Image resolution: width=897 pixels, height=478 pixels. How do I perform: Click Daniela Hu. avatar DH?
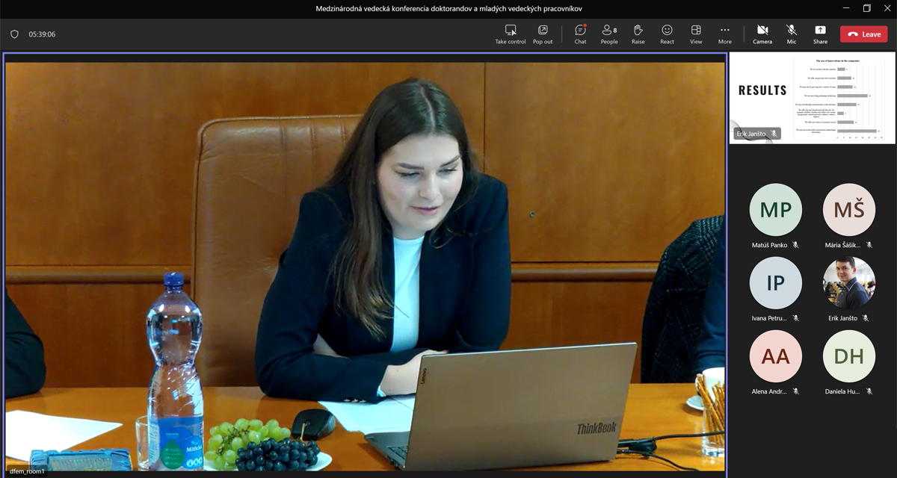click(x=848, y=356)
